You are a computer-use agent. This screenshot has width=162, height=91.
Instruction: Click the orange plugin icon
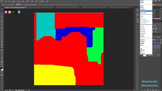click(x=10, y=12)
